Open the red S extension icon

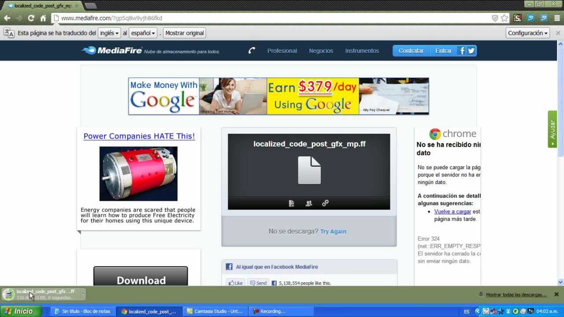click(x=518, y=18)
